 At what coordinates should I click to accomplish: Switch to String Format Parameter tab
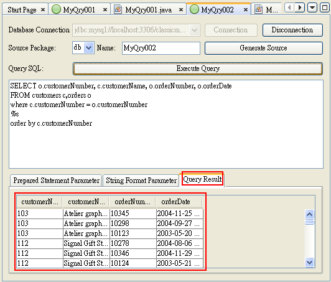[141, 181]
